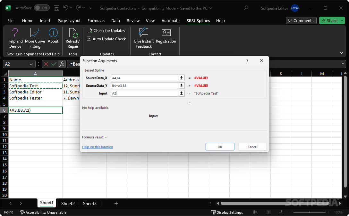Switch to the Home tab
The width and height of the screenshot is (349, 216).
[x=28, y=21]
